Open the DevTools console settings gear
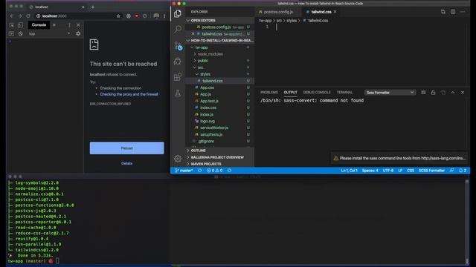The width and height of the screenshot is (476, 267). tap(78, 33)
